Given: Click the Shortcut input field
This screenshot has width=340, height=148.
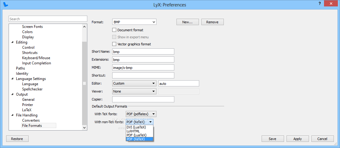Looking at the screenshot, I should [143, 75].
